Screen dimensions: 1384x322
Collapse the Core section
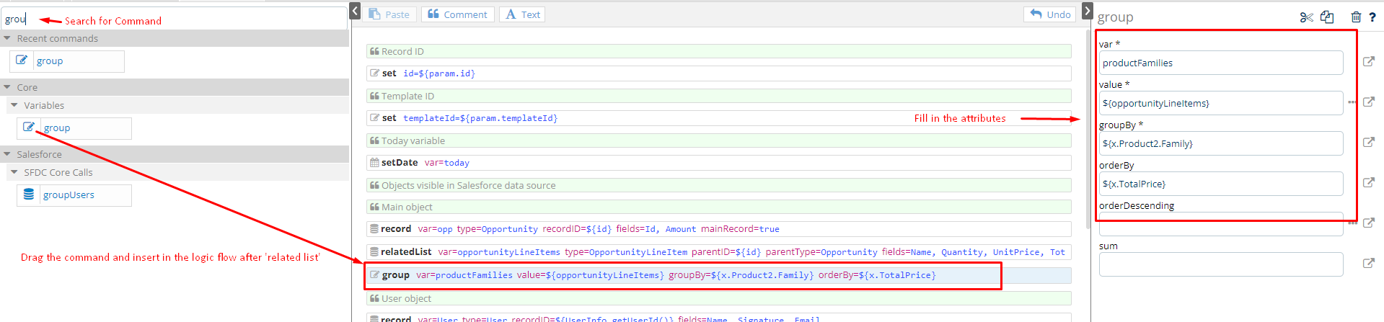point(7,87)
